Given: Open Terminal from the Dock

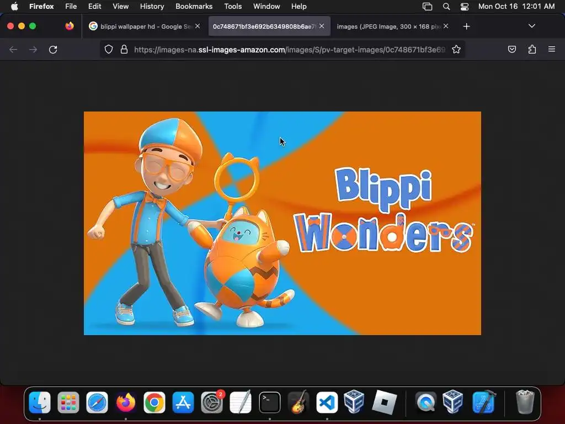Looking at the screenshot, I should 269,402.
